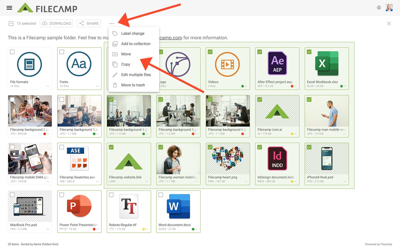Select the File formats folder checkbox
Screen dimensions: 400x250
pyautogui.click(x=12, y=52)
